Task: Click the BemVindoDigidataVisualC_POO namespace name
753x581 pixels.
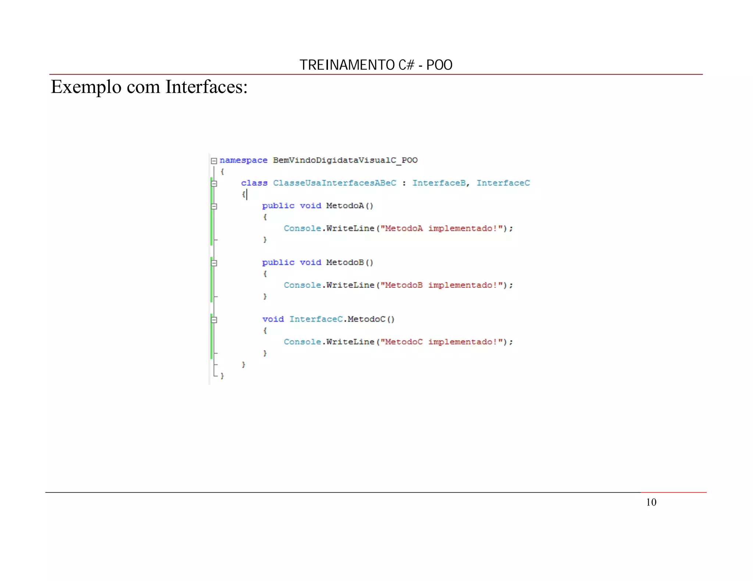Action: coord(345,160)
